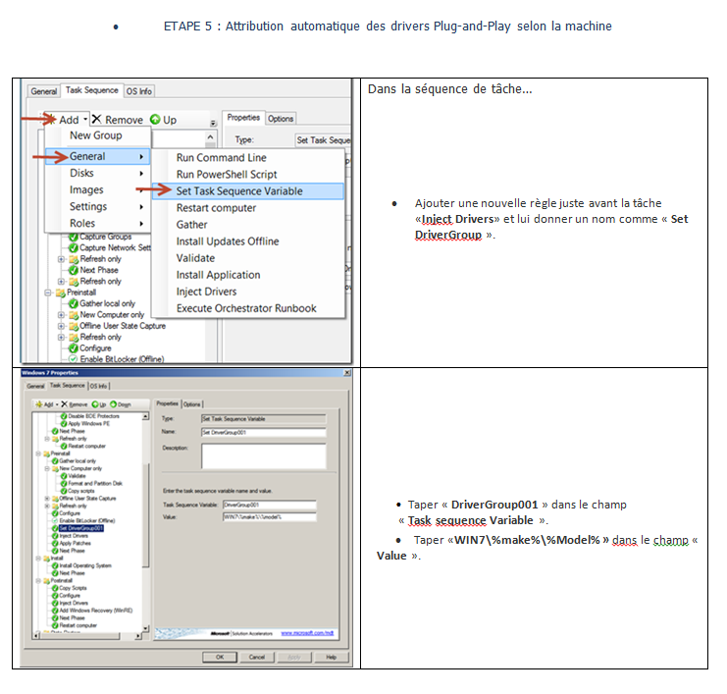Collapse Preinstall in the Add-menu screenshot
The height and width of the screenshot is (694, 727).
click(x=47, y=293)
